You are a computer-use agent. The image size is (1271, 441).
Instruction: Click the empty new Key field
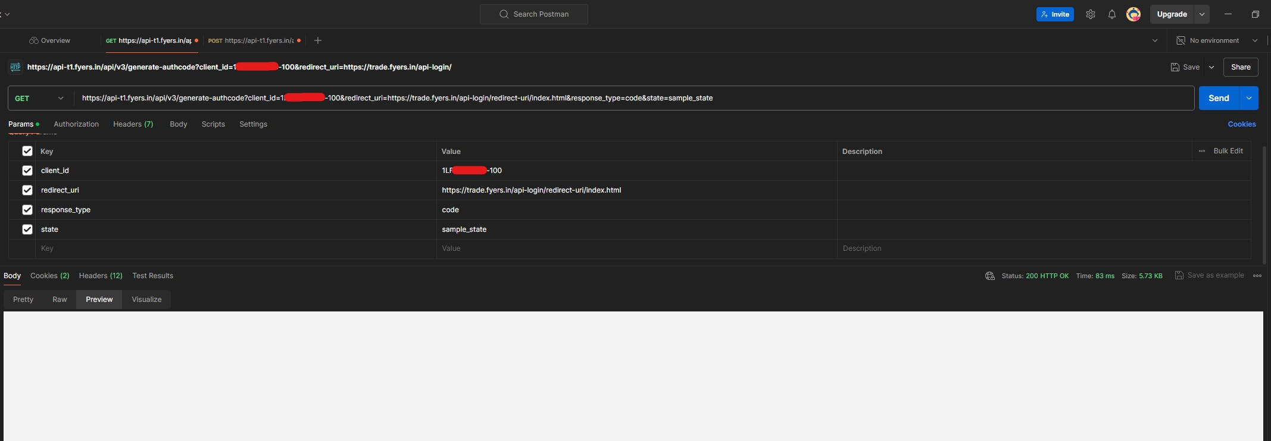(236, 248)
